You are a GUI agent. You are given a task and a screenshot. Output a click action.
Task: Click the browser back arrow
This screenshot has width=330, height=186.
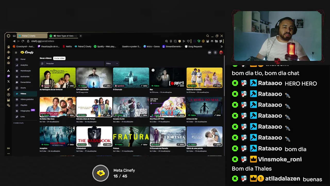14,41
